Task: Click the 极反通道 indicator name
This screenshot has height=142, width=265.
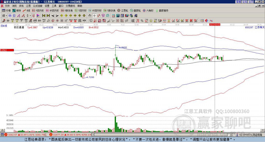Action: tap(19, 27)
